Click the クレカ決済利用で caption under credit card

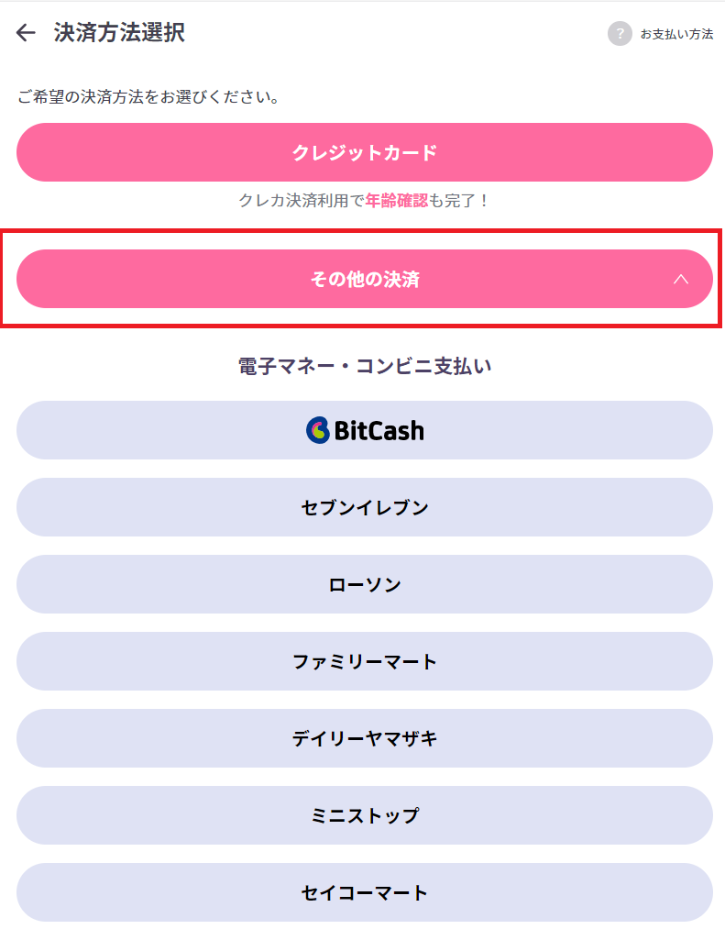[302, 200]
